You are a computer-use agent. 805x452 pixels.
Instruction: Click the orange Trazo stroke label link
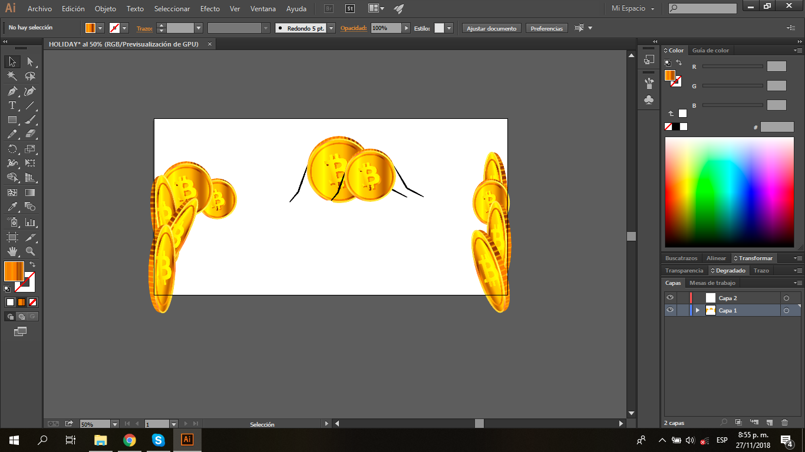144,28
